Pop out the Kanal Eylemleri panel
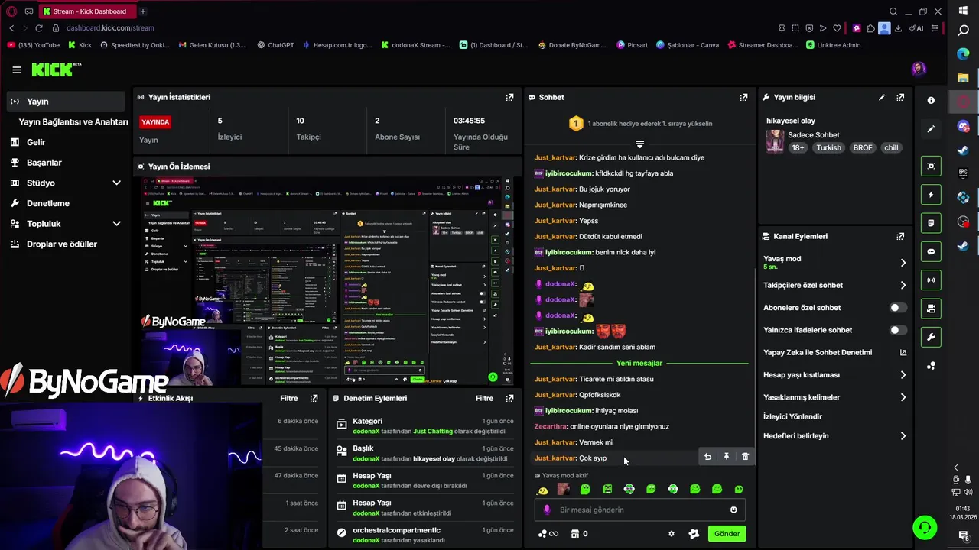This screenshot has height=550, width=979. [x=900, y=236]
